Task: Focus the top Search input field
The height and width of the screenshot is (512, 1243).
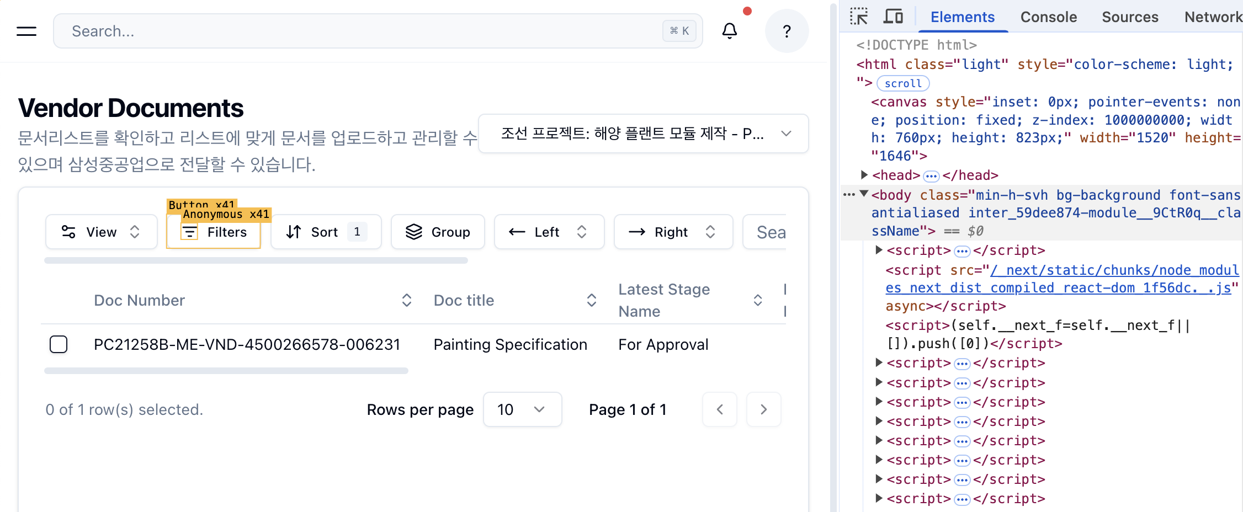Action: click(x=378, y=31)
